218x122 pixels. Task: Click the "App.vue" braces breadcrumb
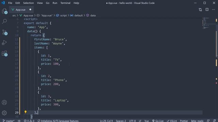click(x=45, y=16)
